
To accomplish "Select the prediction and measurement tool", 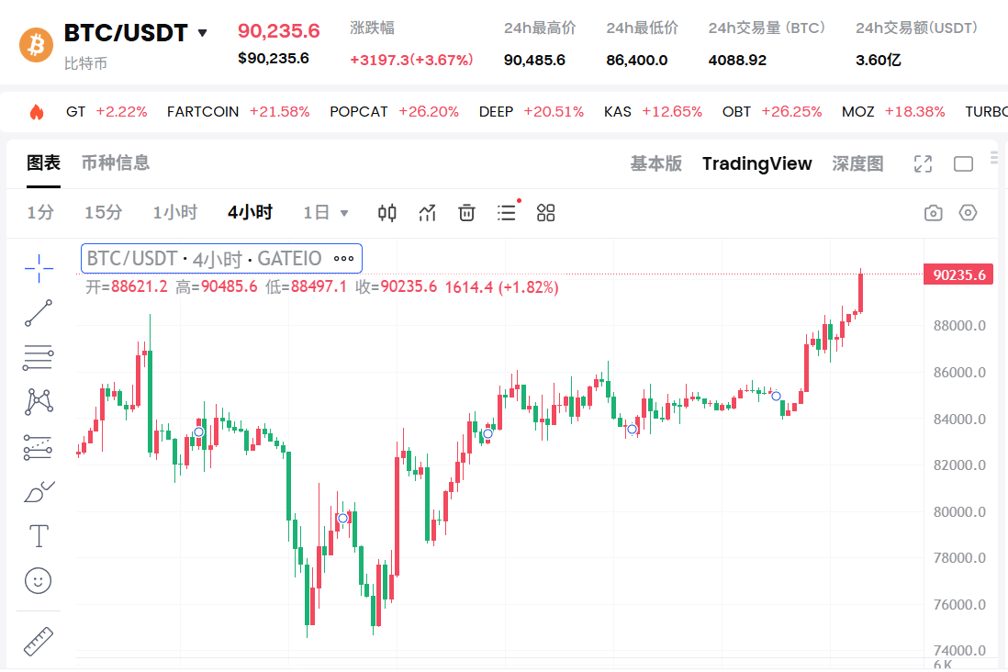I will click(38, 447).
